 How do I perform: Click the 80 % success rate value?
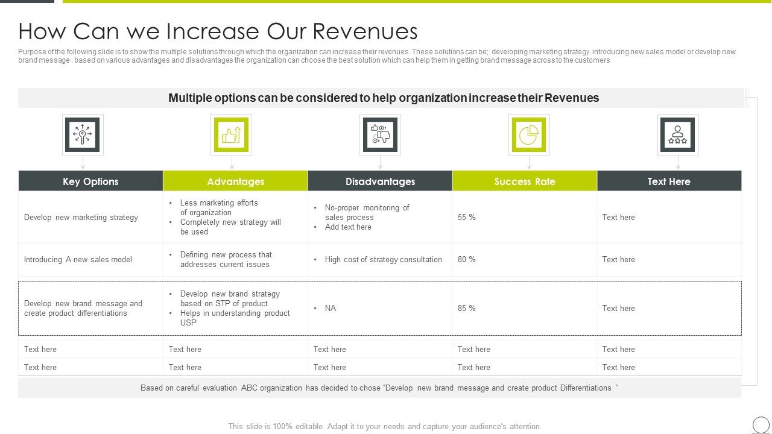tap(467, 260)
